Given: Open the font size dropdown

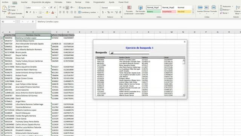Looking at the screenshot, I should [49, 8].
